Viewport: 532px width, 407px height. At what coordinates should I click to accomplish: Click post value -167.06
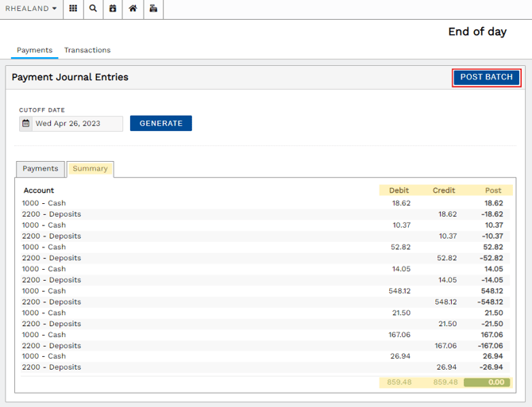point(490,346)
